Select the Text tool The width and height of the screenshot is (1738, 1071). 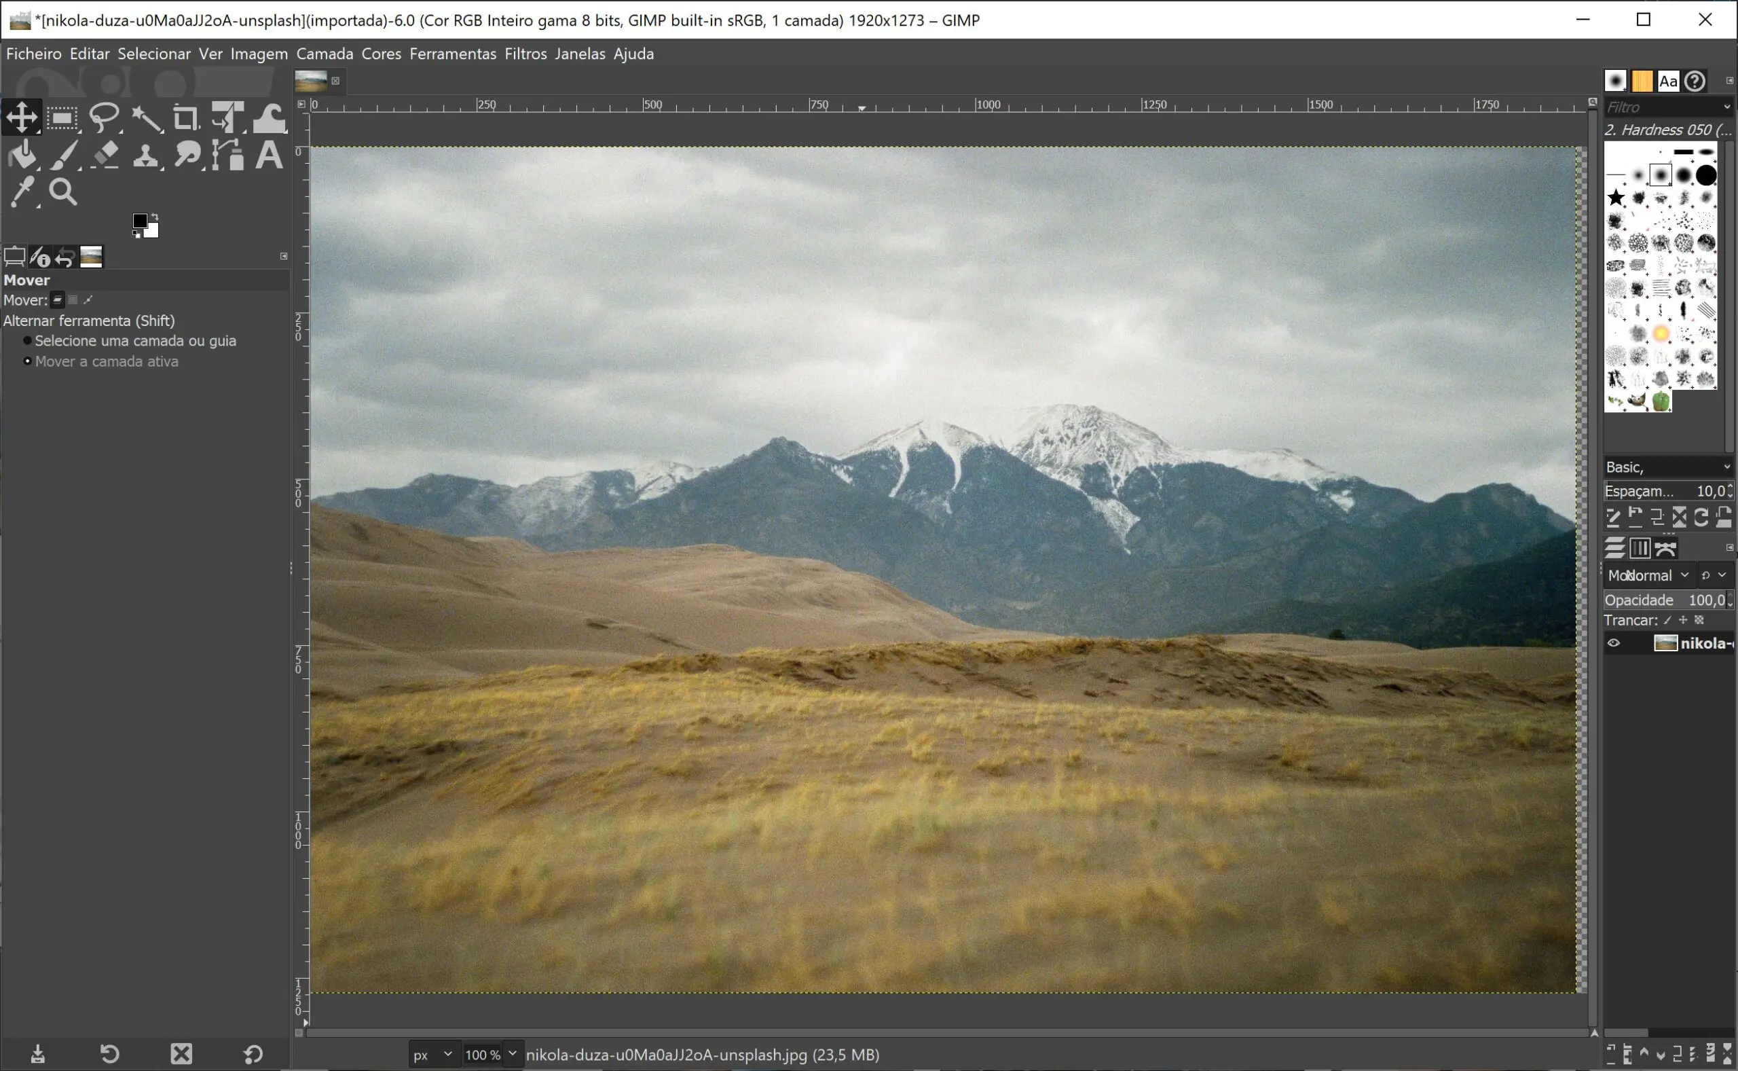269,155
